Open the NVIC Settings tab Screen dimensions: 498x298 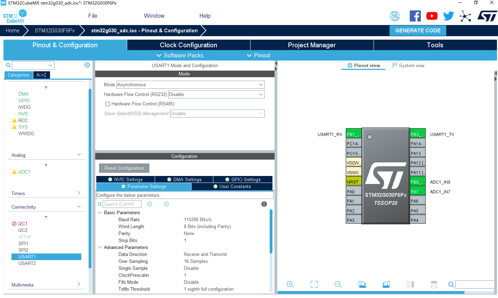125,179
